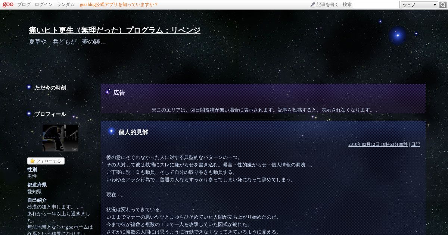448x235 pixels.
Task: Click the profile picture thumbnail
Action: [x=60, y=138]
